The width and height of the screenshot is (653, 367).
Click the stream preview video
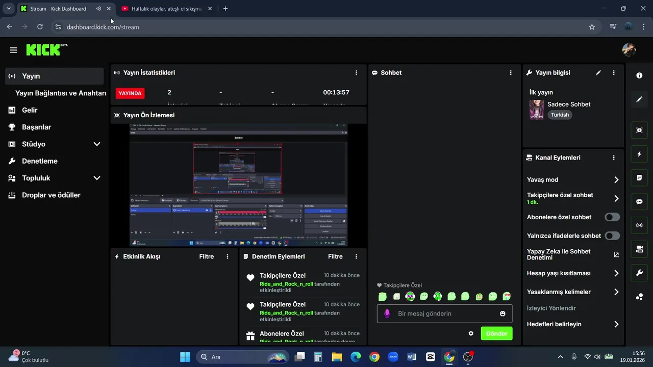pyautogui.click(x=238, y=185)
